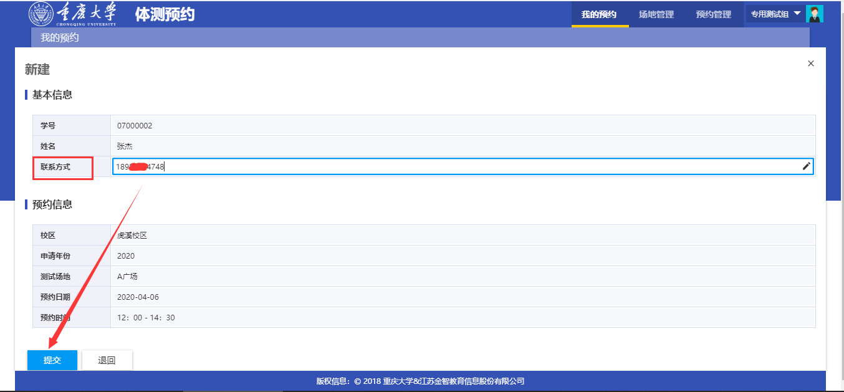
Task: Click the pencil edit icon in 联系方式 field
Action: (806, 166)
